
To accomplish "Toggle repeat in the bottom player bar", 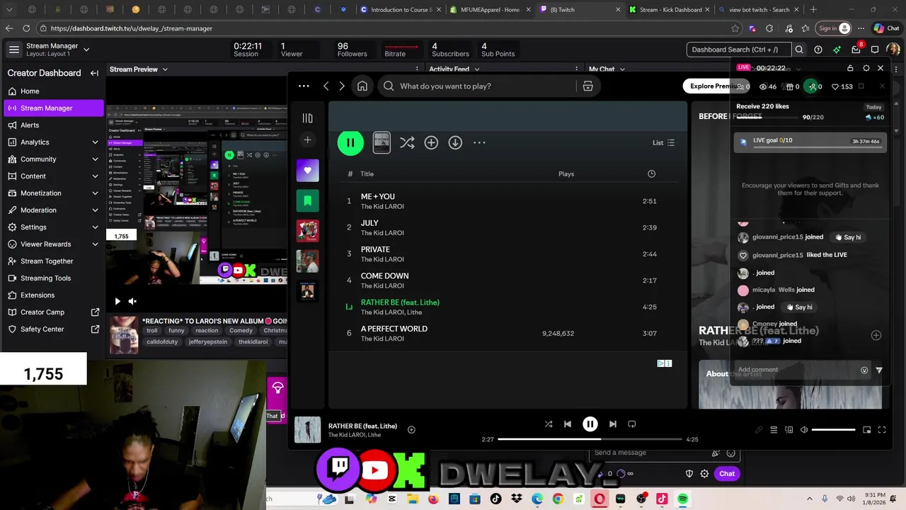I will tap(631, 424).
